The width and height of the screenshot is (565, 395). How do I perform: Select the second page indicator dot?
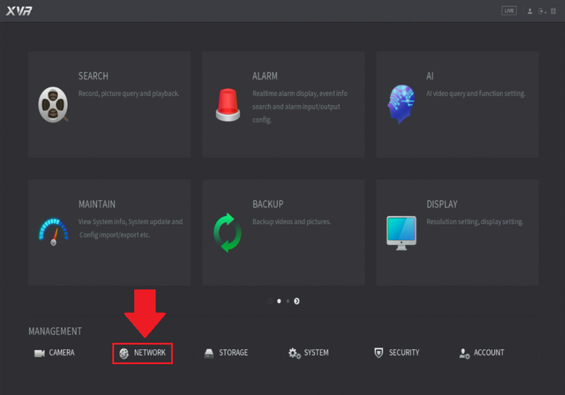pyautogui.click(x=288, y=301)
